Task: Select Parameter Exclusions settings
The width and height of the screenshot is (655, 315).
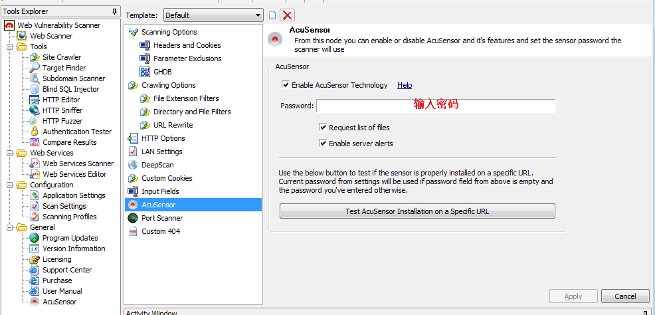Action: 187,58
